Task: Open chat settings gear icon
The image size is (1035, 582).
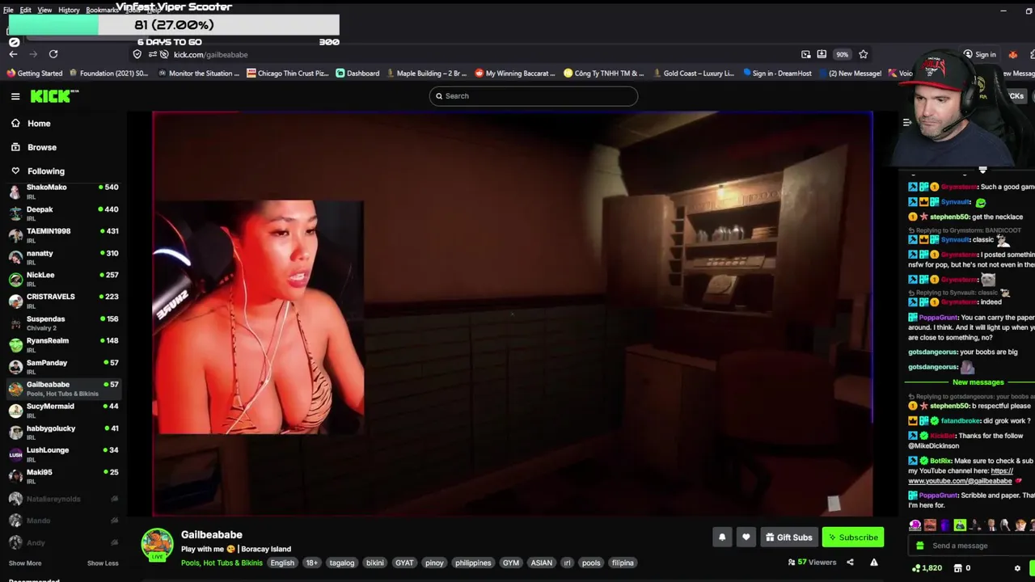Action: point(1017,568)
